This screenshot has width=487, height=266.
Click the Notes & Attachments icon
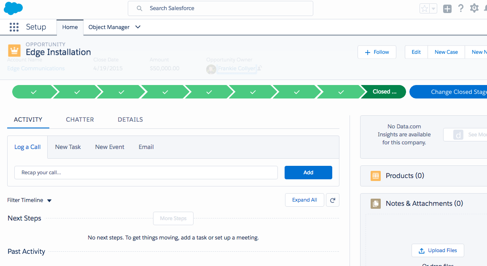(376, 204)
